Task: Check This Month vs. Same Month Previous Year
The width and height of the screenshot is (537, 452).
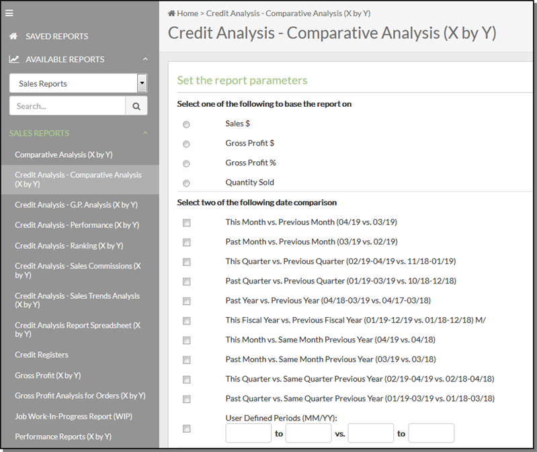Action: [x=187, y=340]
